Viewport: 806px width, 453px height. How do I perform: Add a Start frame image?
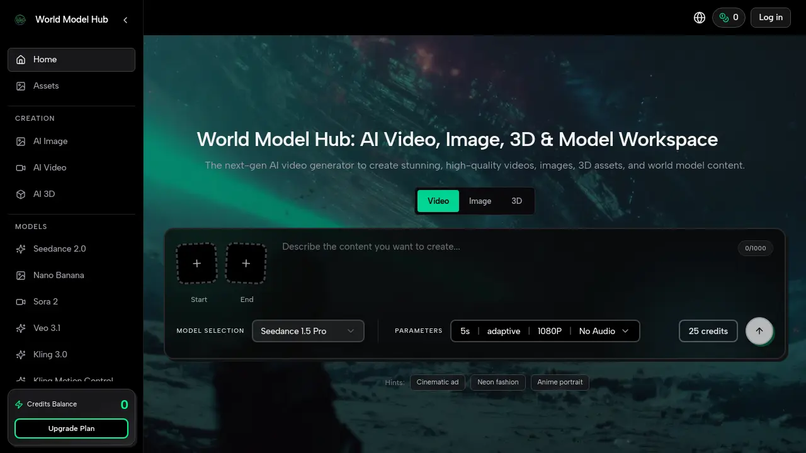[x=196, y=264]
